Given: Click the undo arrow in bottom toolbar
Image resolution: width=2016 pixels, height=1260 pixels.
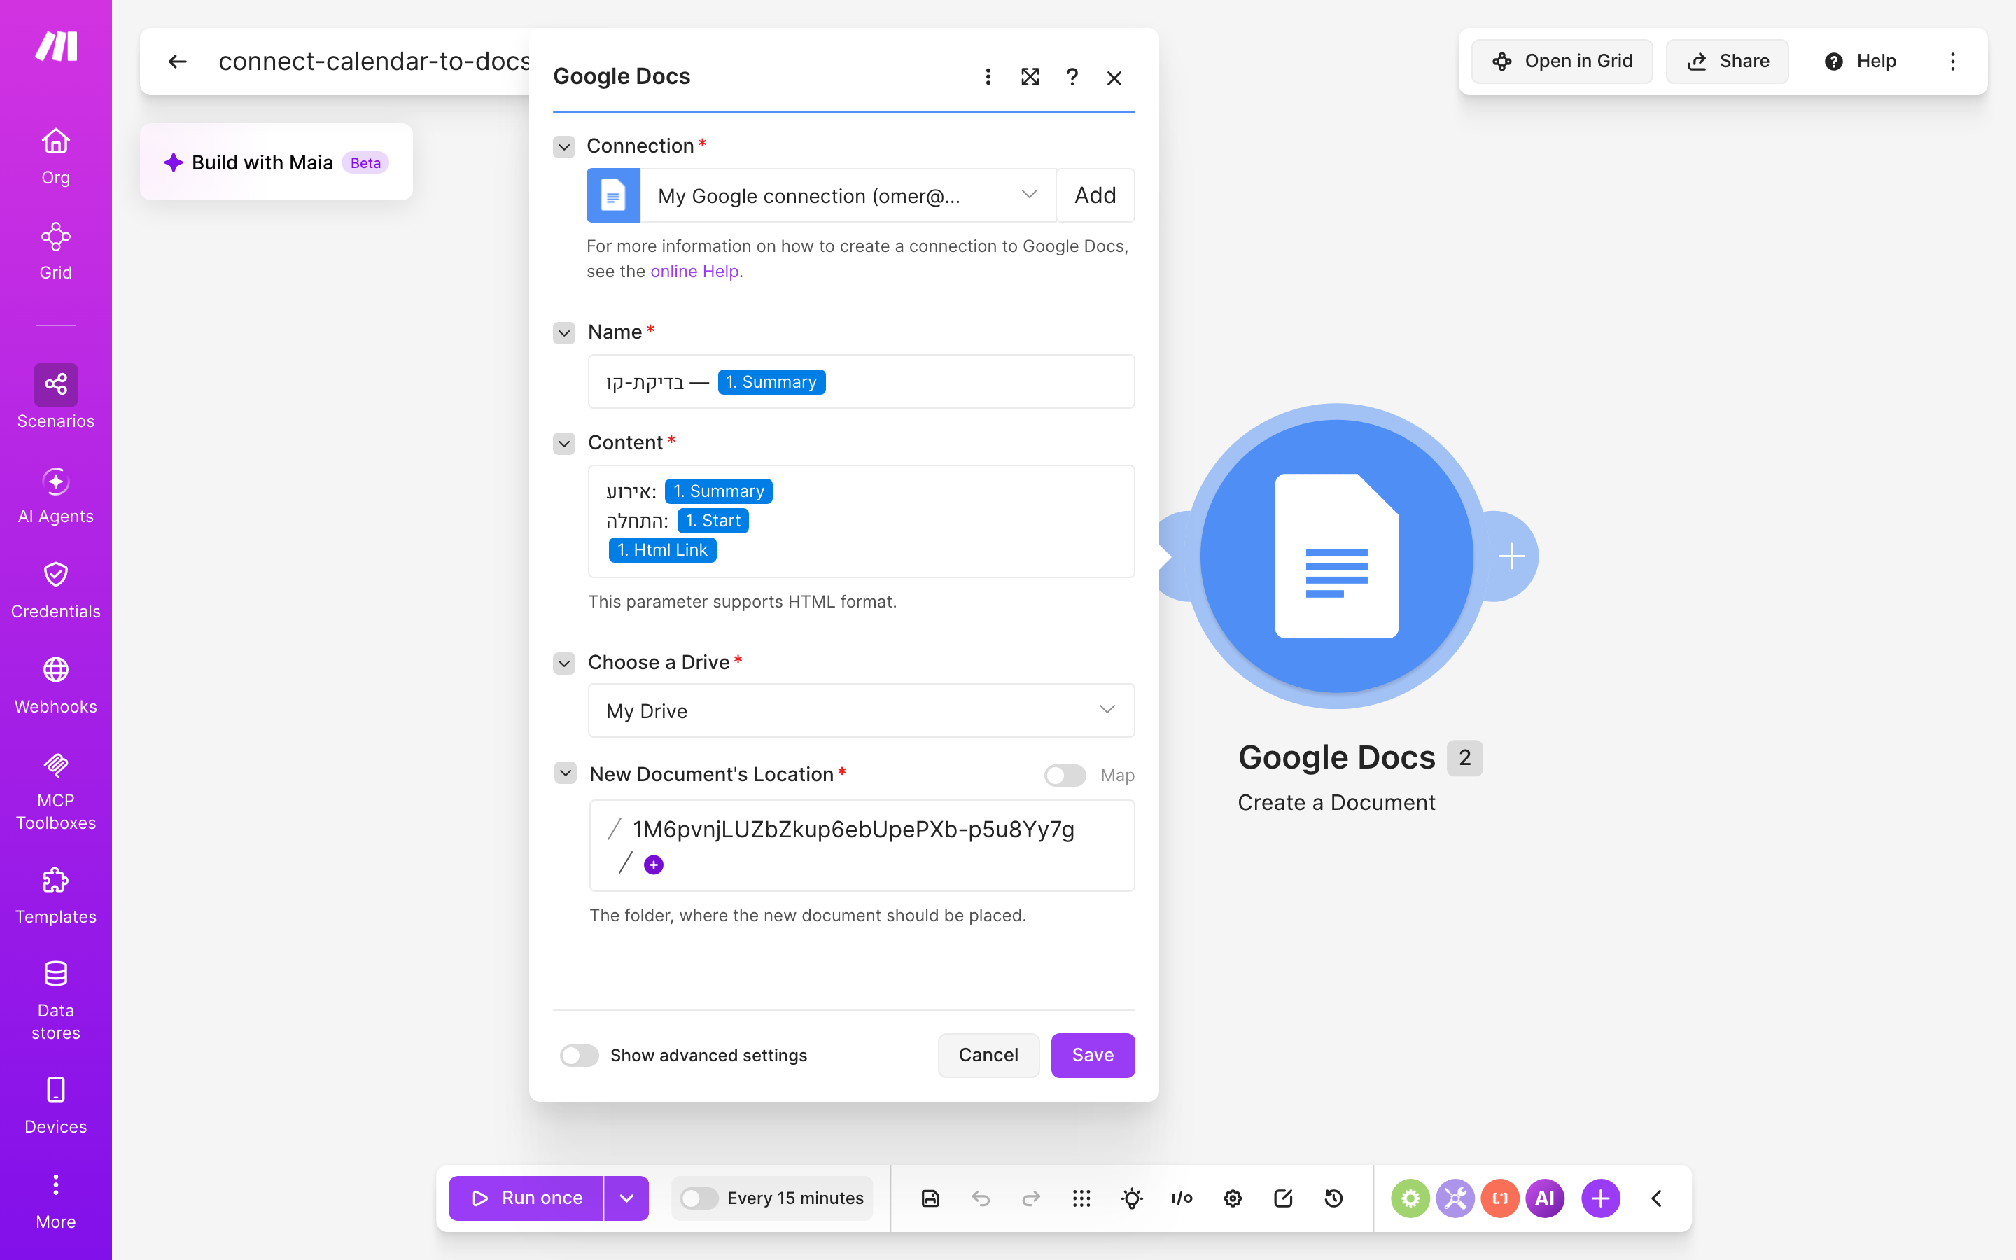Looking at the screenshot, I should tap(981, 1198).
